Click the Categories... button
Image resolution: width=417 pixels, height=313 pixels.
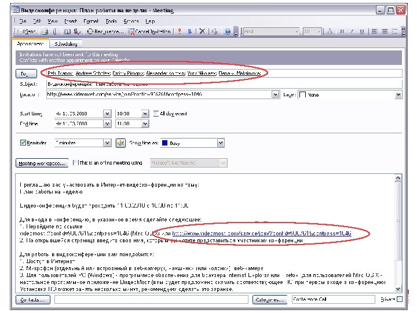tap(270, 300)
